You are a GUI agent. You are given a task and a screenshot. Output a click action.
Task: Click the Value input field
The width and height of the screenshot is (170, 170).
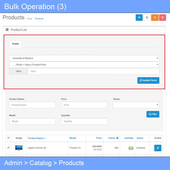[93, 71]
